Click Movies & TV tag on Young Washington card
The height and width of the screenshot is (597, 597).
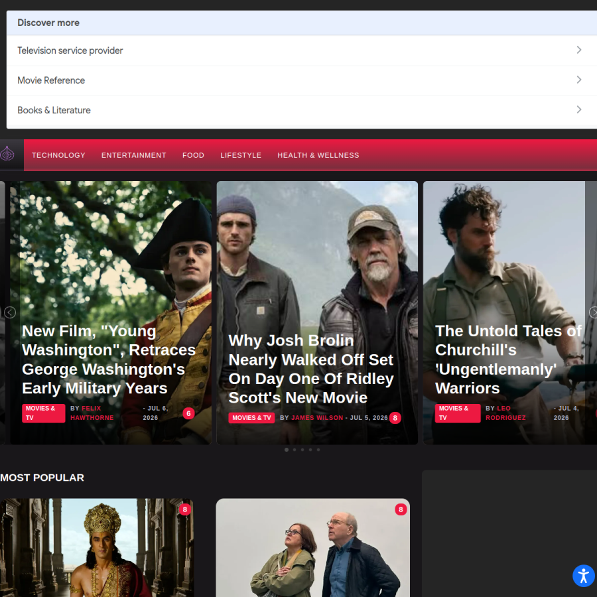[x=43, y=413]
